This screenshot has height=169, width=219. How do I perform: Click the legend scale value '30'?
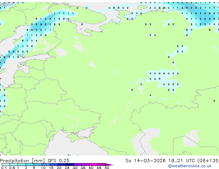pyautogui.click(x=75, y=168)
